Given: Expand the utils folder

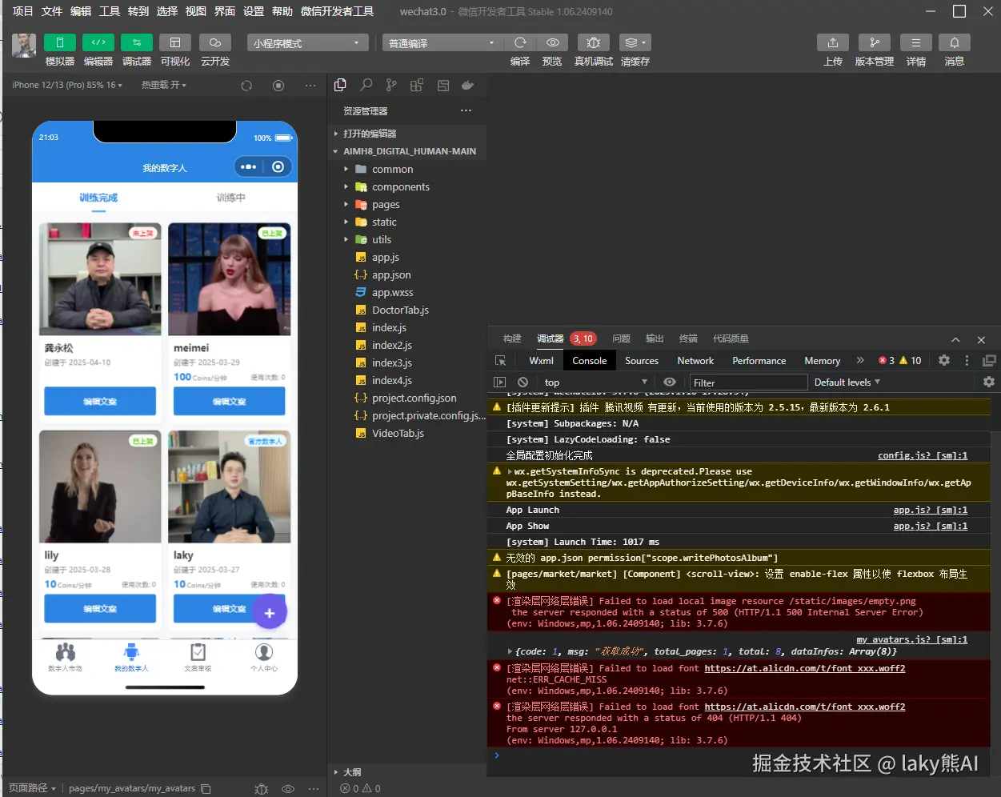Looking at the screenshot, I should click(407, 239).
